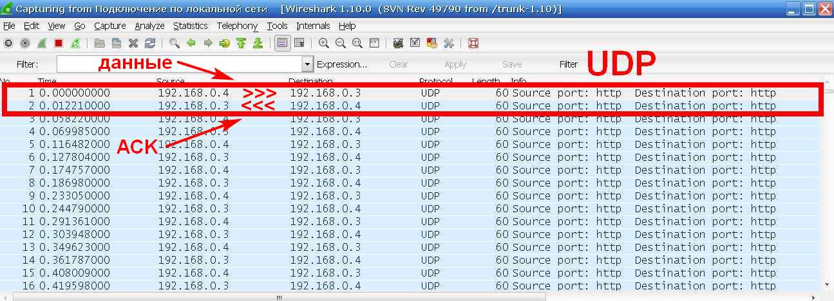Viewport: 834px width, 301px height.
Task: Click the Expression... button
Action: (342, 64)
